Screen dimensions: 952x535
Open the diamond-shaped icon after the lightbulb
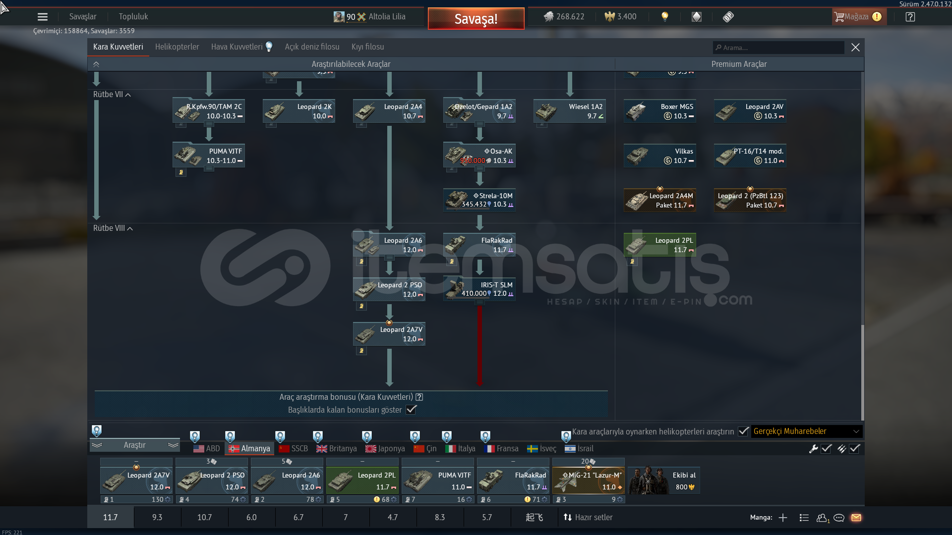coord(697,17)
